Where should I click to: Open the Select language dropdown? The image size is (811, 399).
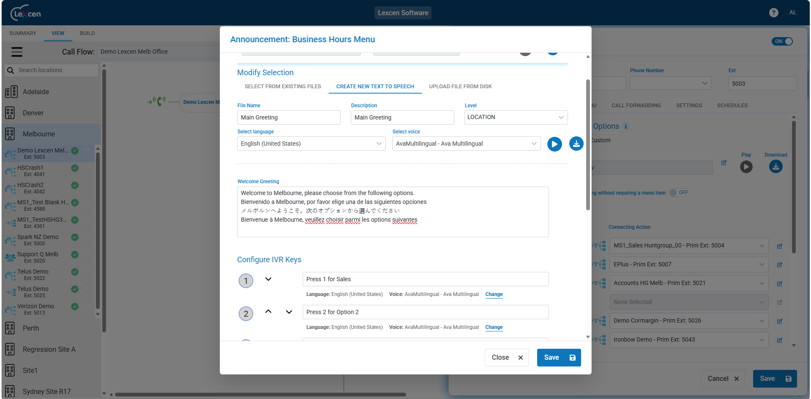point(311,144)
